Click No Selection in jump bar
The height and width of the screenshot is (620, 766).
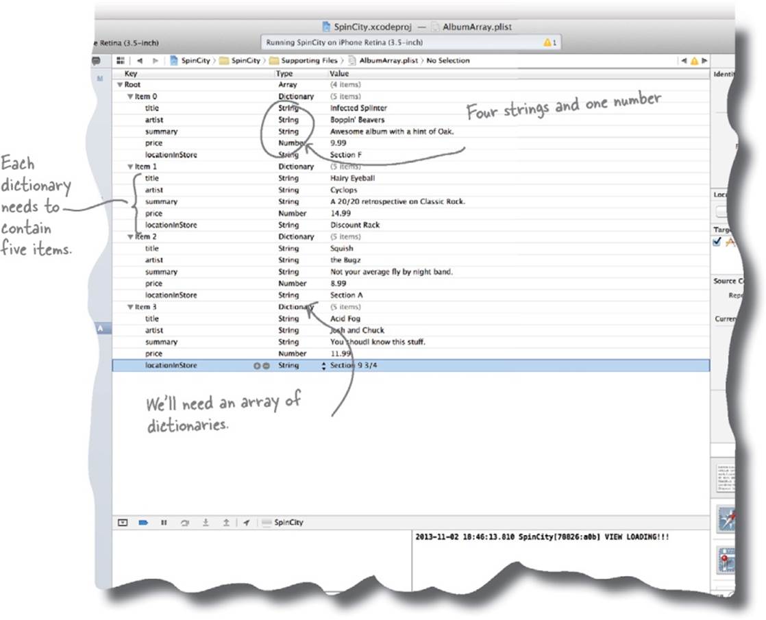pyautogui.click(x=448, y=60)
